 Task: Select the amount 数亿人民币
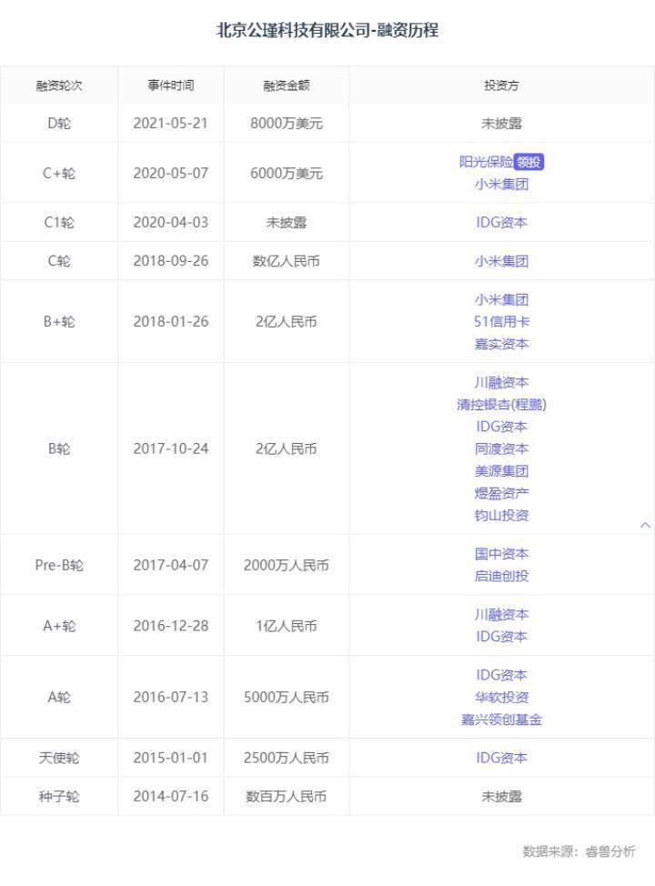coord(286,261)
